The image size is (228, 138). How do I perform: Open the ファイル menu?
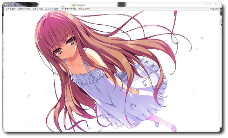click(10, 9)
